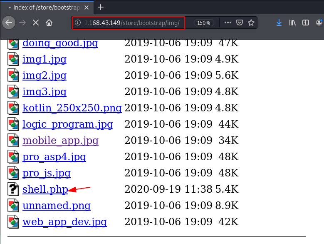The width and height of the screenshot is (324, 244).
Task: Open the pro_asp4.jpg link
Action: coord(54,157)
